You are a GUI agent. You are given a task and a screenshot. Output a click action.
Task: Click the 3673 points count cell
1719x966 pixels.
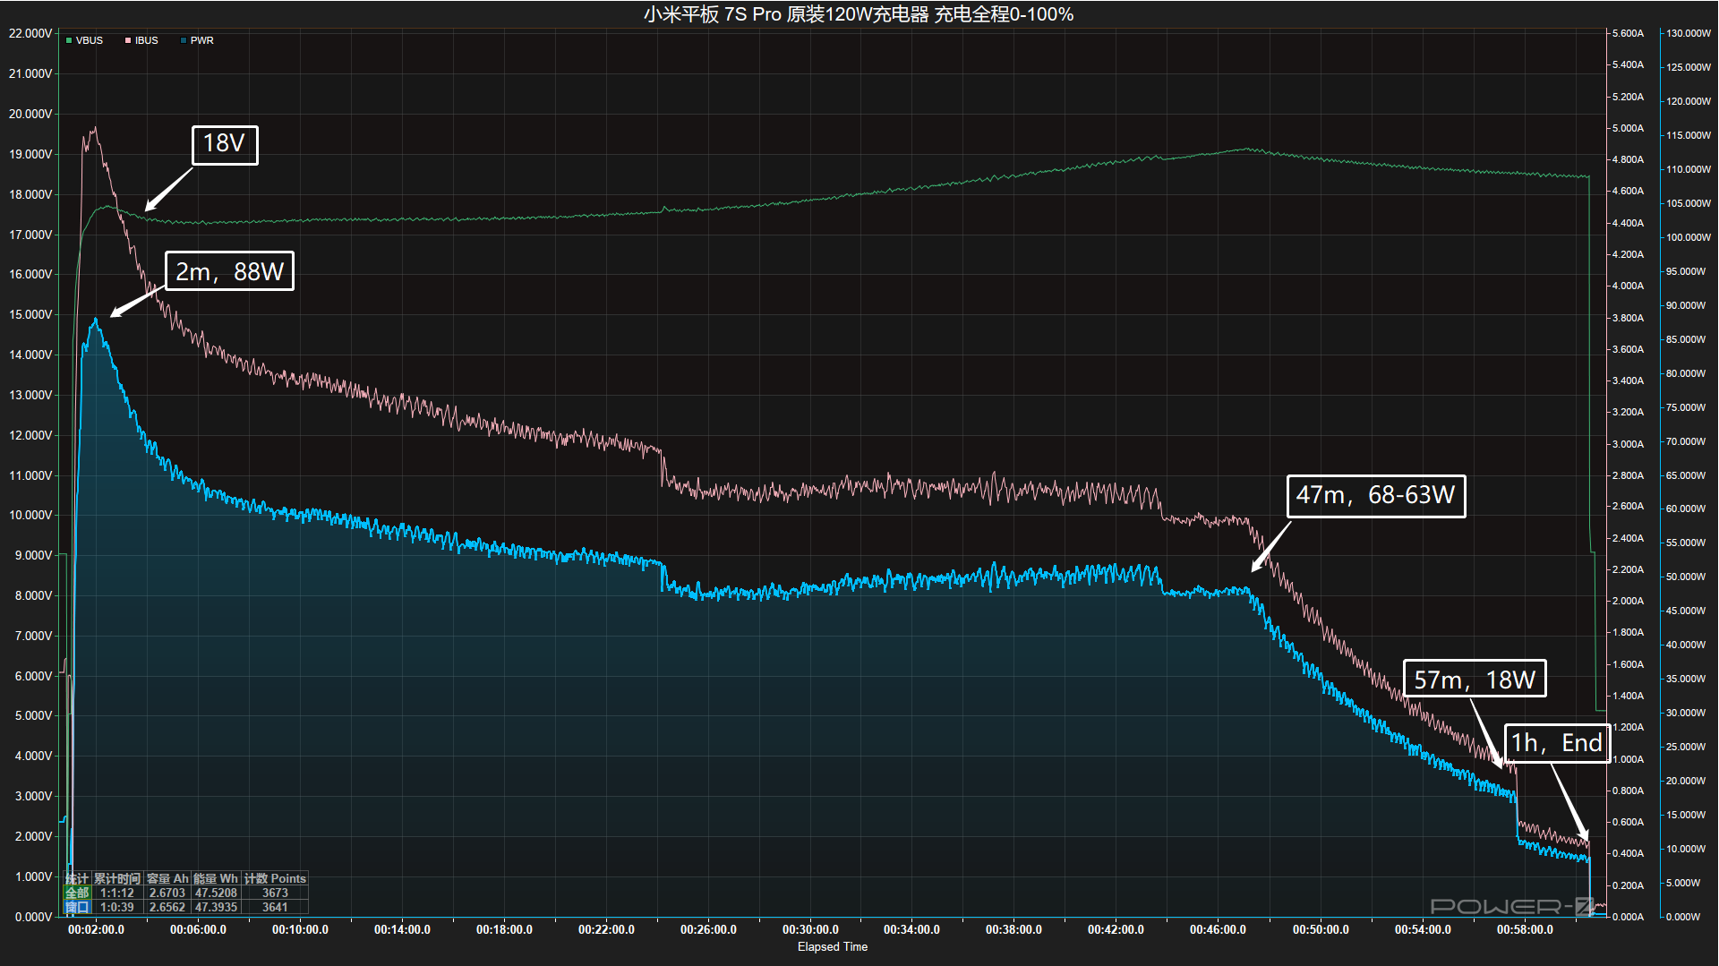pos(275,893)
